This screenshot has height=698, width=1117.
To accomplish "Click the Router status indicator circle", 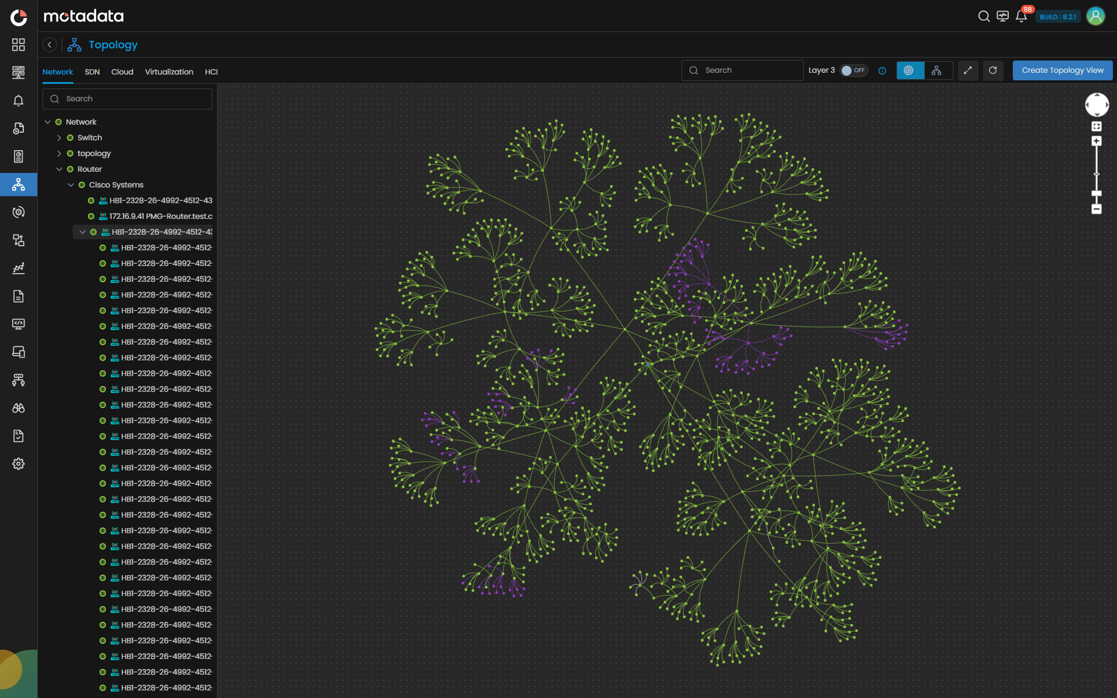I will [x=70, y=169].
